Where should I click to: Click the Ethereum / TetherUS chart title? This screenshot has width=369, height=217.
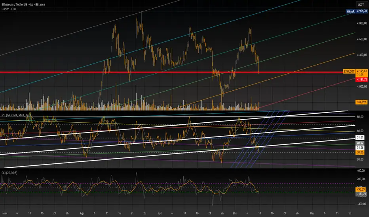23,4
